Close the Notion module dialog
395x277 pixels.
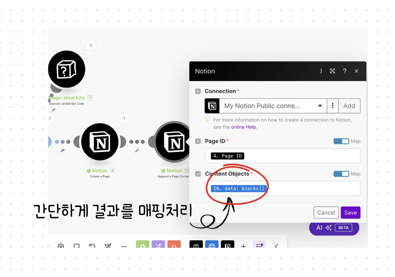[356, 71]
